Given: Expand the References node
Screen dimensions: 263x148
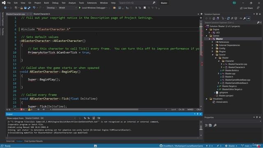Looking at the screenshot, I should pyautogui.click(x=212, y=42).
